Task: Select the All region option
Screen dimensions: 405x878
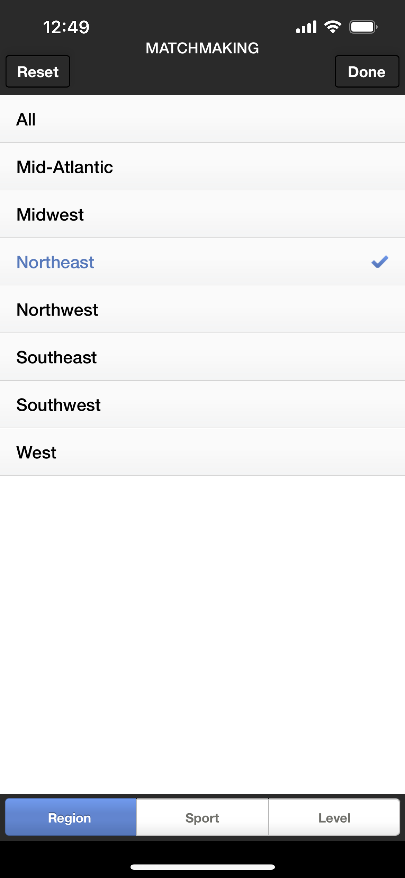Action: pos(202,119)
